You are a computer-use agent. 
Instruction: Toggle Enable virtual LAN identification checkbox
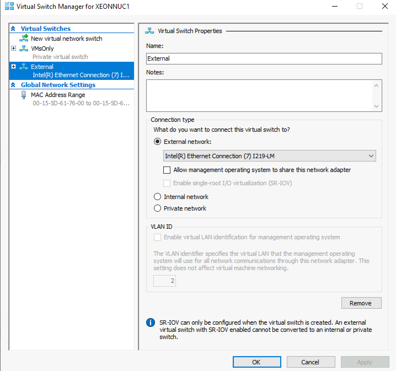[157, 237]
